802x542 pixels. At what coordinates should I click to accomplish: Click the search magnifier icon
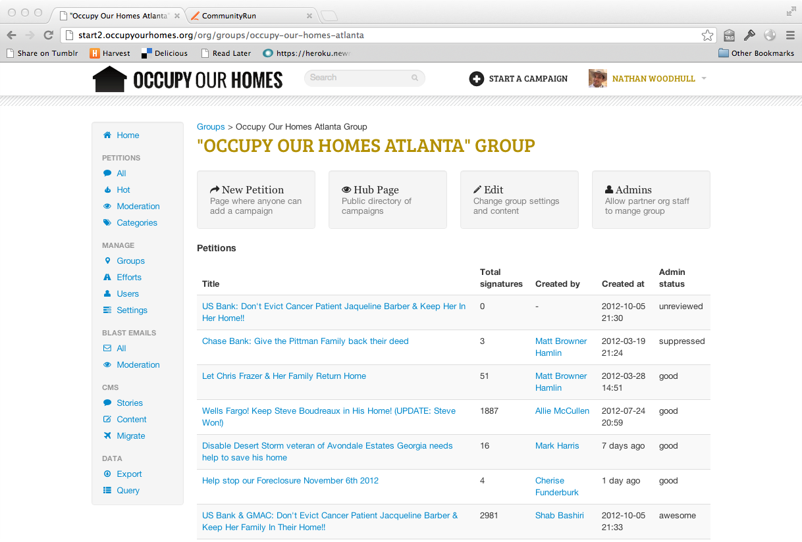(415, 78)
